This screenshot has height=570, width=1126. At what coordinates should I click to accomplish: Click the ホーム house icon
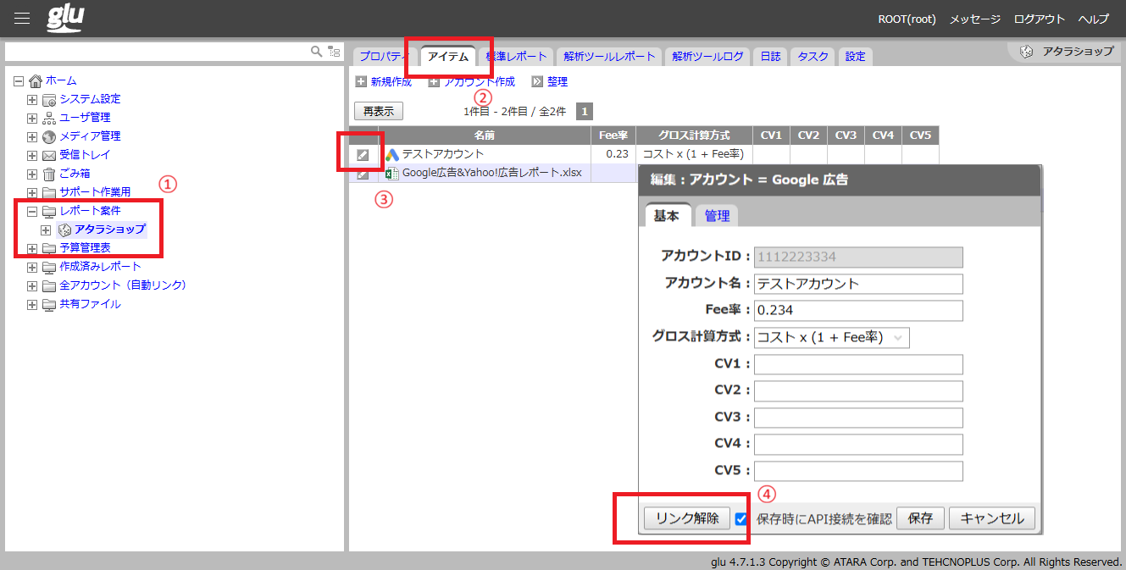point(36,81)
